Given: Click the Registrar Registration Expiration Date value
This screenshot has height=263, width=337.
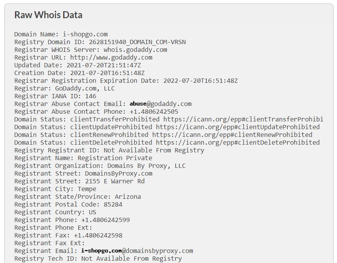Looking at the screenshot, I should pyautogui.click(x=201, y=81).
